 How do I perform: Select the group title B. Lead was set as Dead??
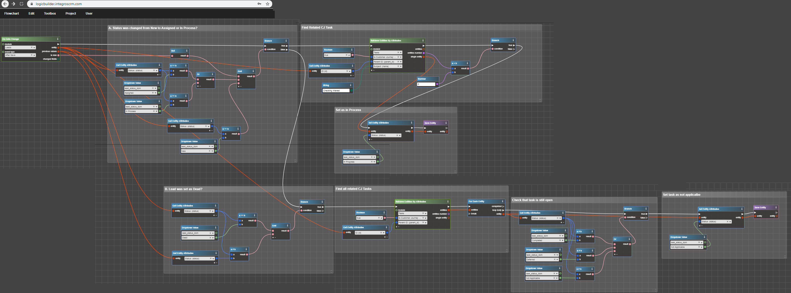pos(183,189)
